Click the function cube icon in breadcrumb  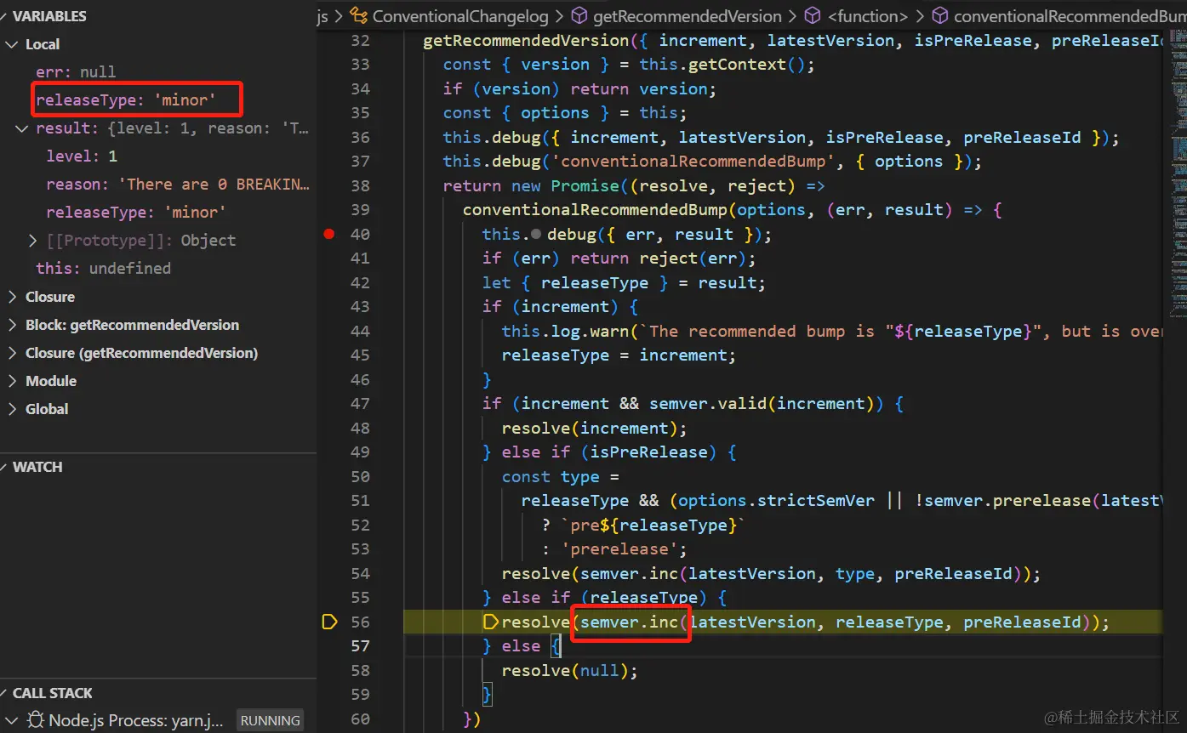(813, 16)
